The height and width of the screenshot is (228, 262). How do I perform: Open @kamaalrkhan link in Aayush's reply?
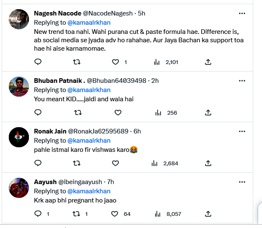coord(89,191)
